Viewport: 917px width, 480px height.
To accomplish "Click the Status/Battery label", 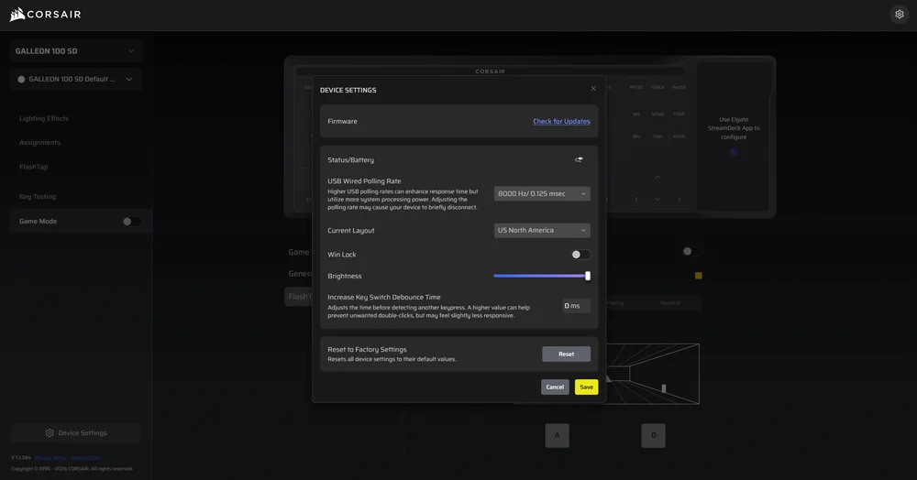I will [x=351, y=160].
